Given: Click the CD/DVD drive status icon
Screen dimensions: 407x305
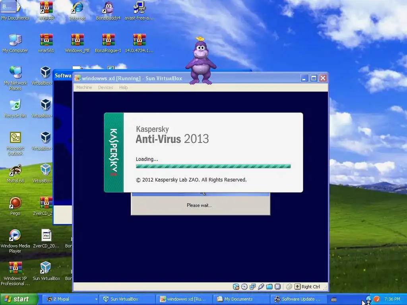Looking at the screenshot, I should click(x=244, y=287).
